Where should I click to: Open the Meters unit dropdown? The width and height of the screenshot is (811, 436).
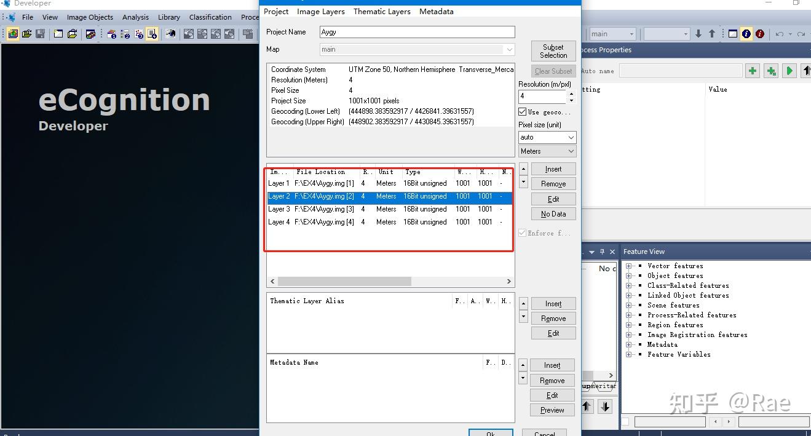coord(547,151)
